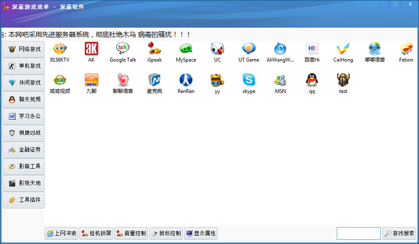Launch the UT Game icon
Viewport: 419px width, 244px height.
[249, 50]
